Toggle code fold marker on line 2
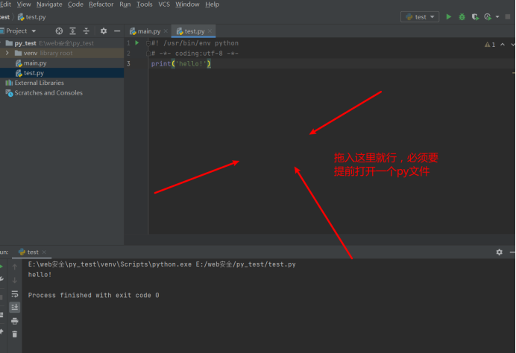 [x=148, y=53]
